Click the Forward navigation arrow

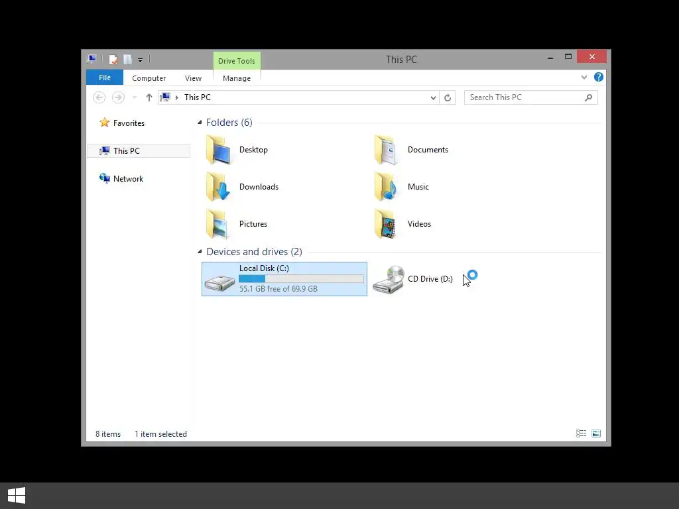tap(118, 97)
